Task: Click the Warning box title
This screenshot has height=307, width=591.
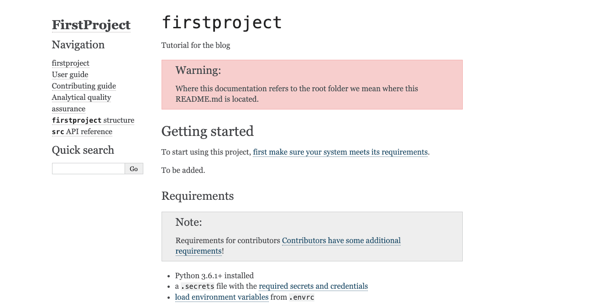Action: (x=198, y=70)
